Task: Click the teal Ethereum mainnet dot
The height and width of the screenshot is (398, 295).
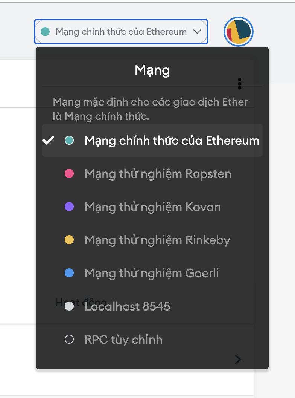Action: (x=69, y=141)
